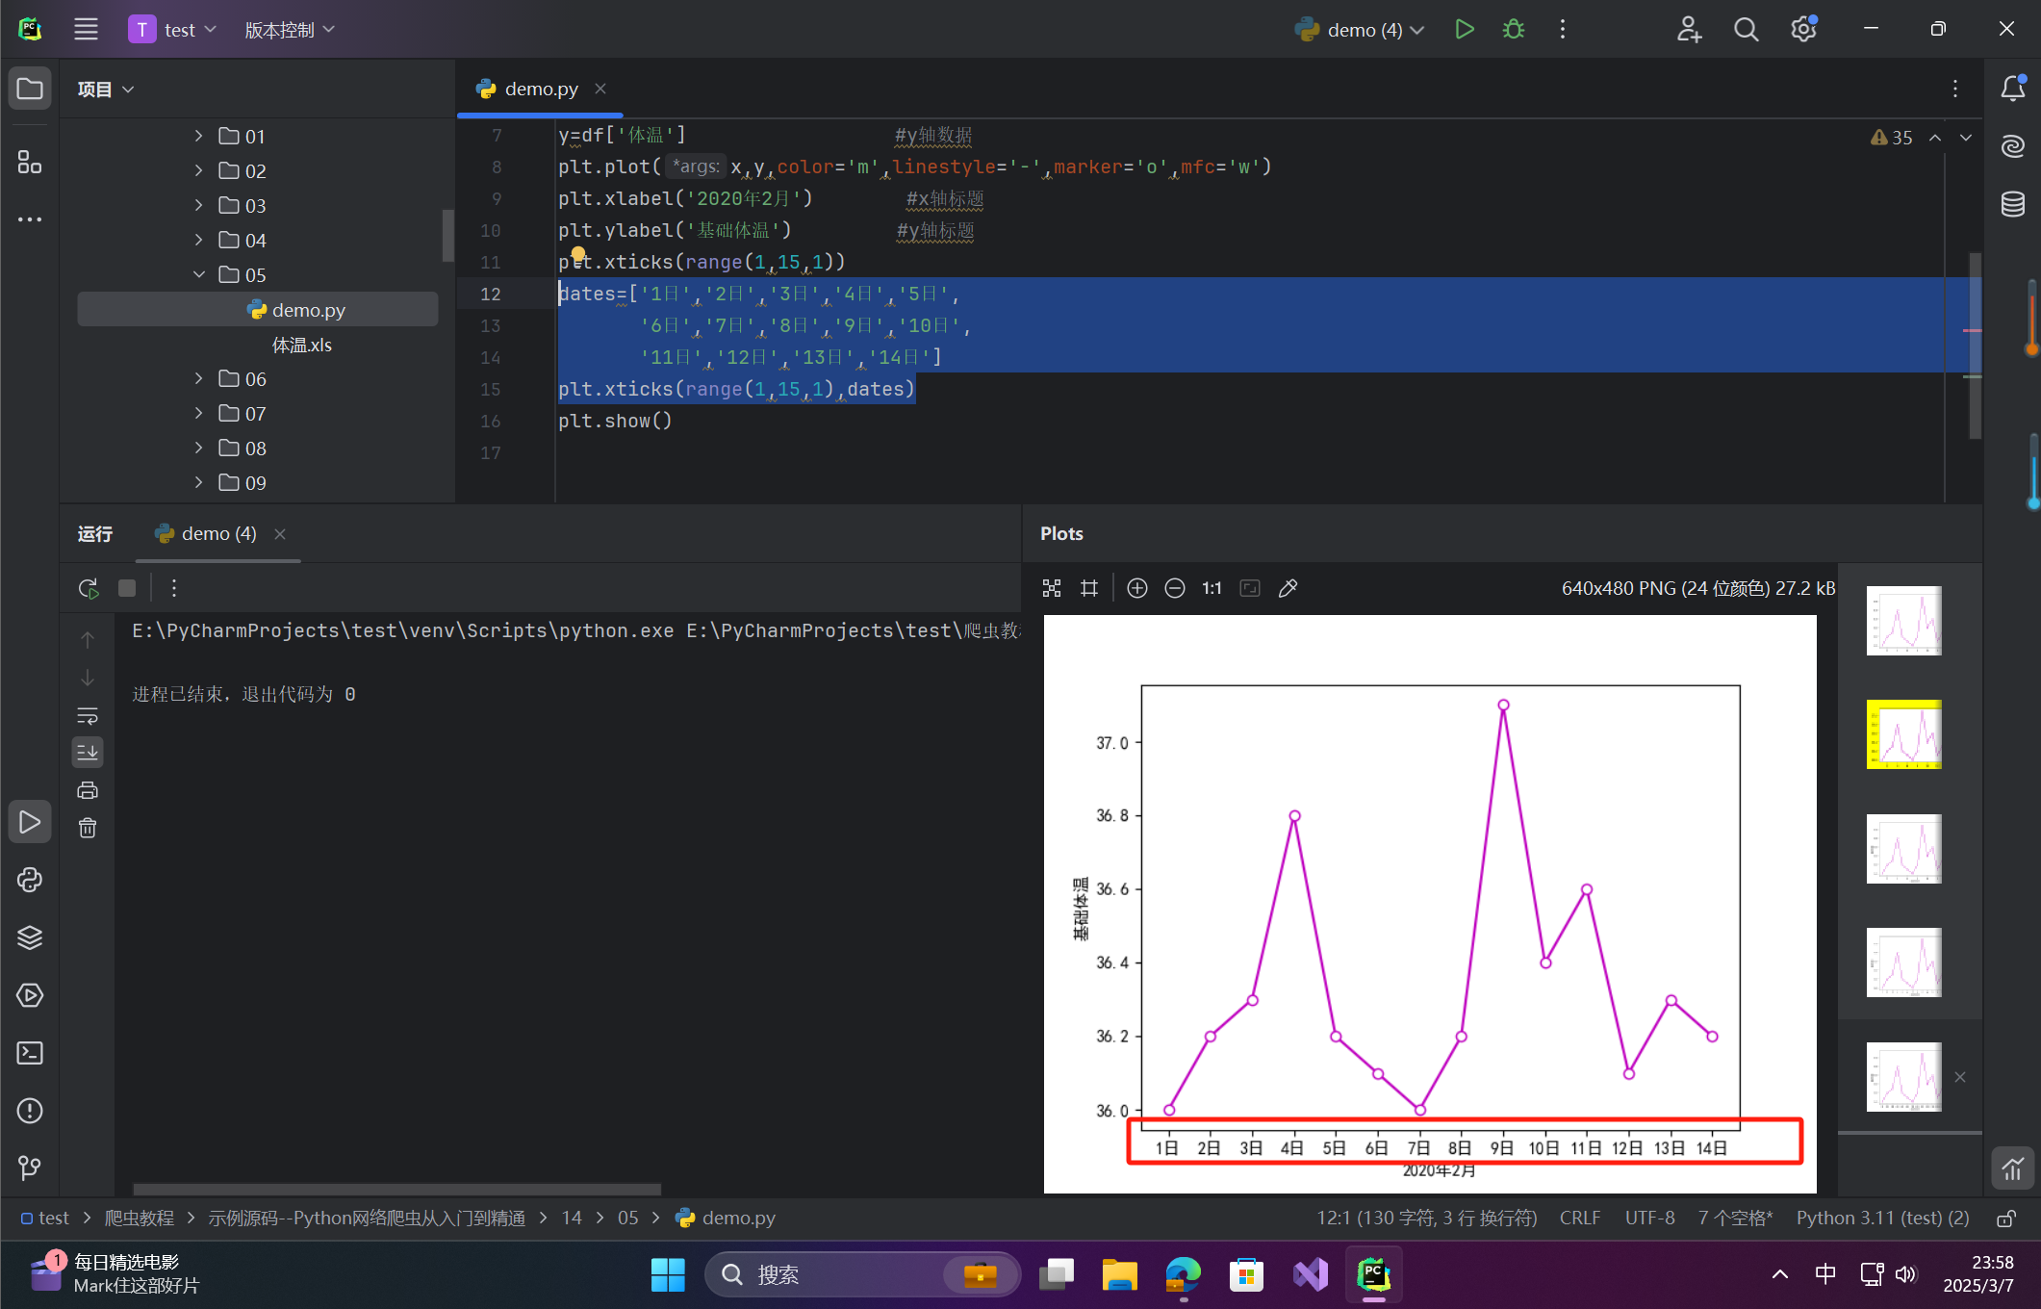Open the 版本控制 menu
This screenshot has height=1309, width=2041.
289,30
